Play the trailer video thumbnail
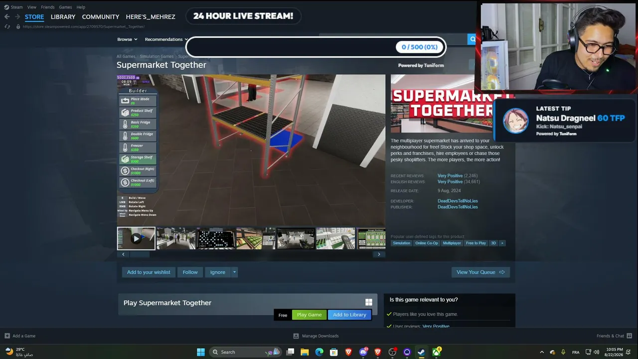The width and height of the screenshot is (638, 359). click(136, 238)
